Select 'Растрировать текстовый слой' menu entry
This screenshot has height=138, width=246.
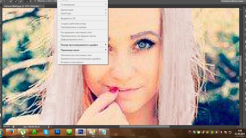[x=83, y=32]
